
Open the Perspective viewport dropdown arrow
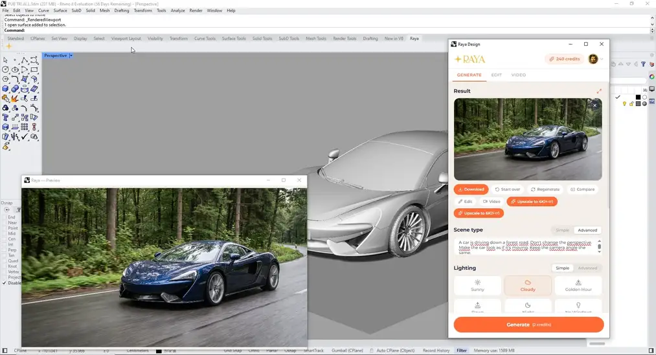[x=71, y=56]
